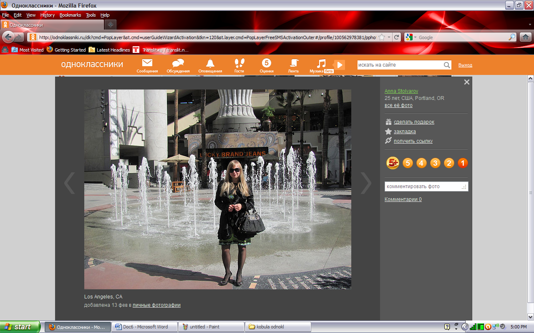Viewport: 534px width, 333px height.
Task: Open URL history dropdown arrow
Action: (x=389, y=37)
